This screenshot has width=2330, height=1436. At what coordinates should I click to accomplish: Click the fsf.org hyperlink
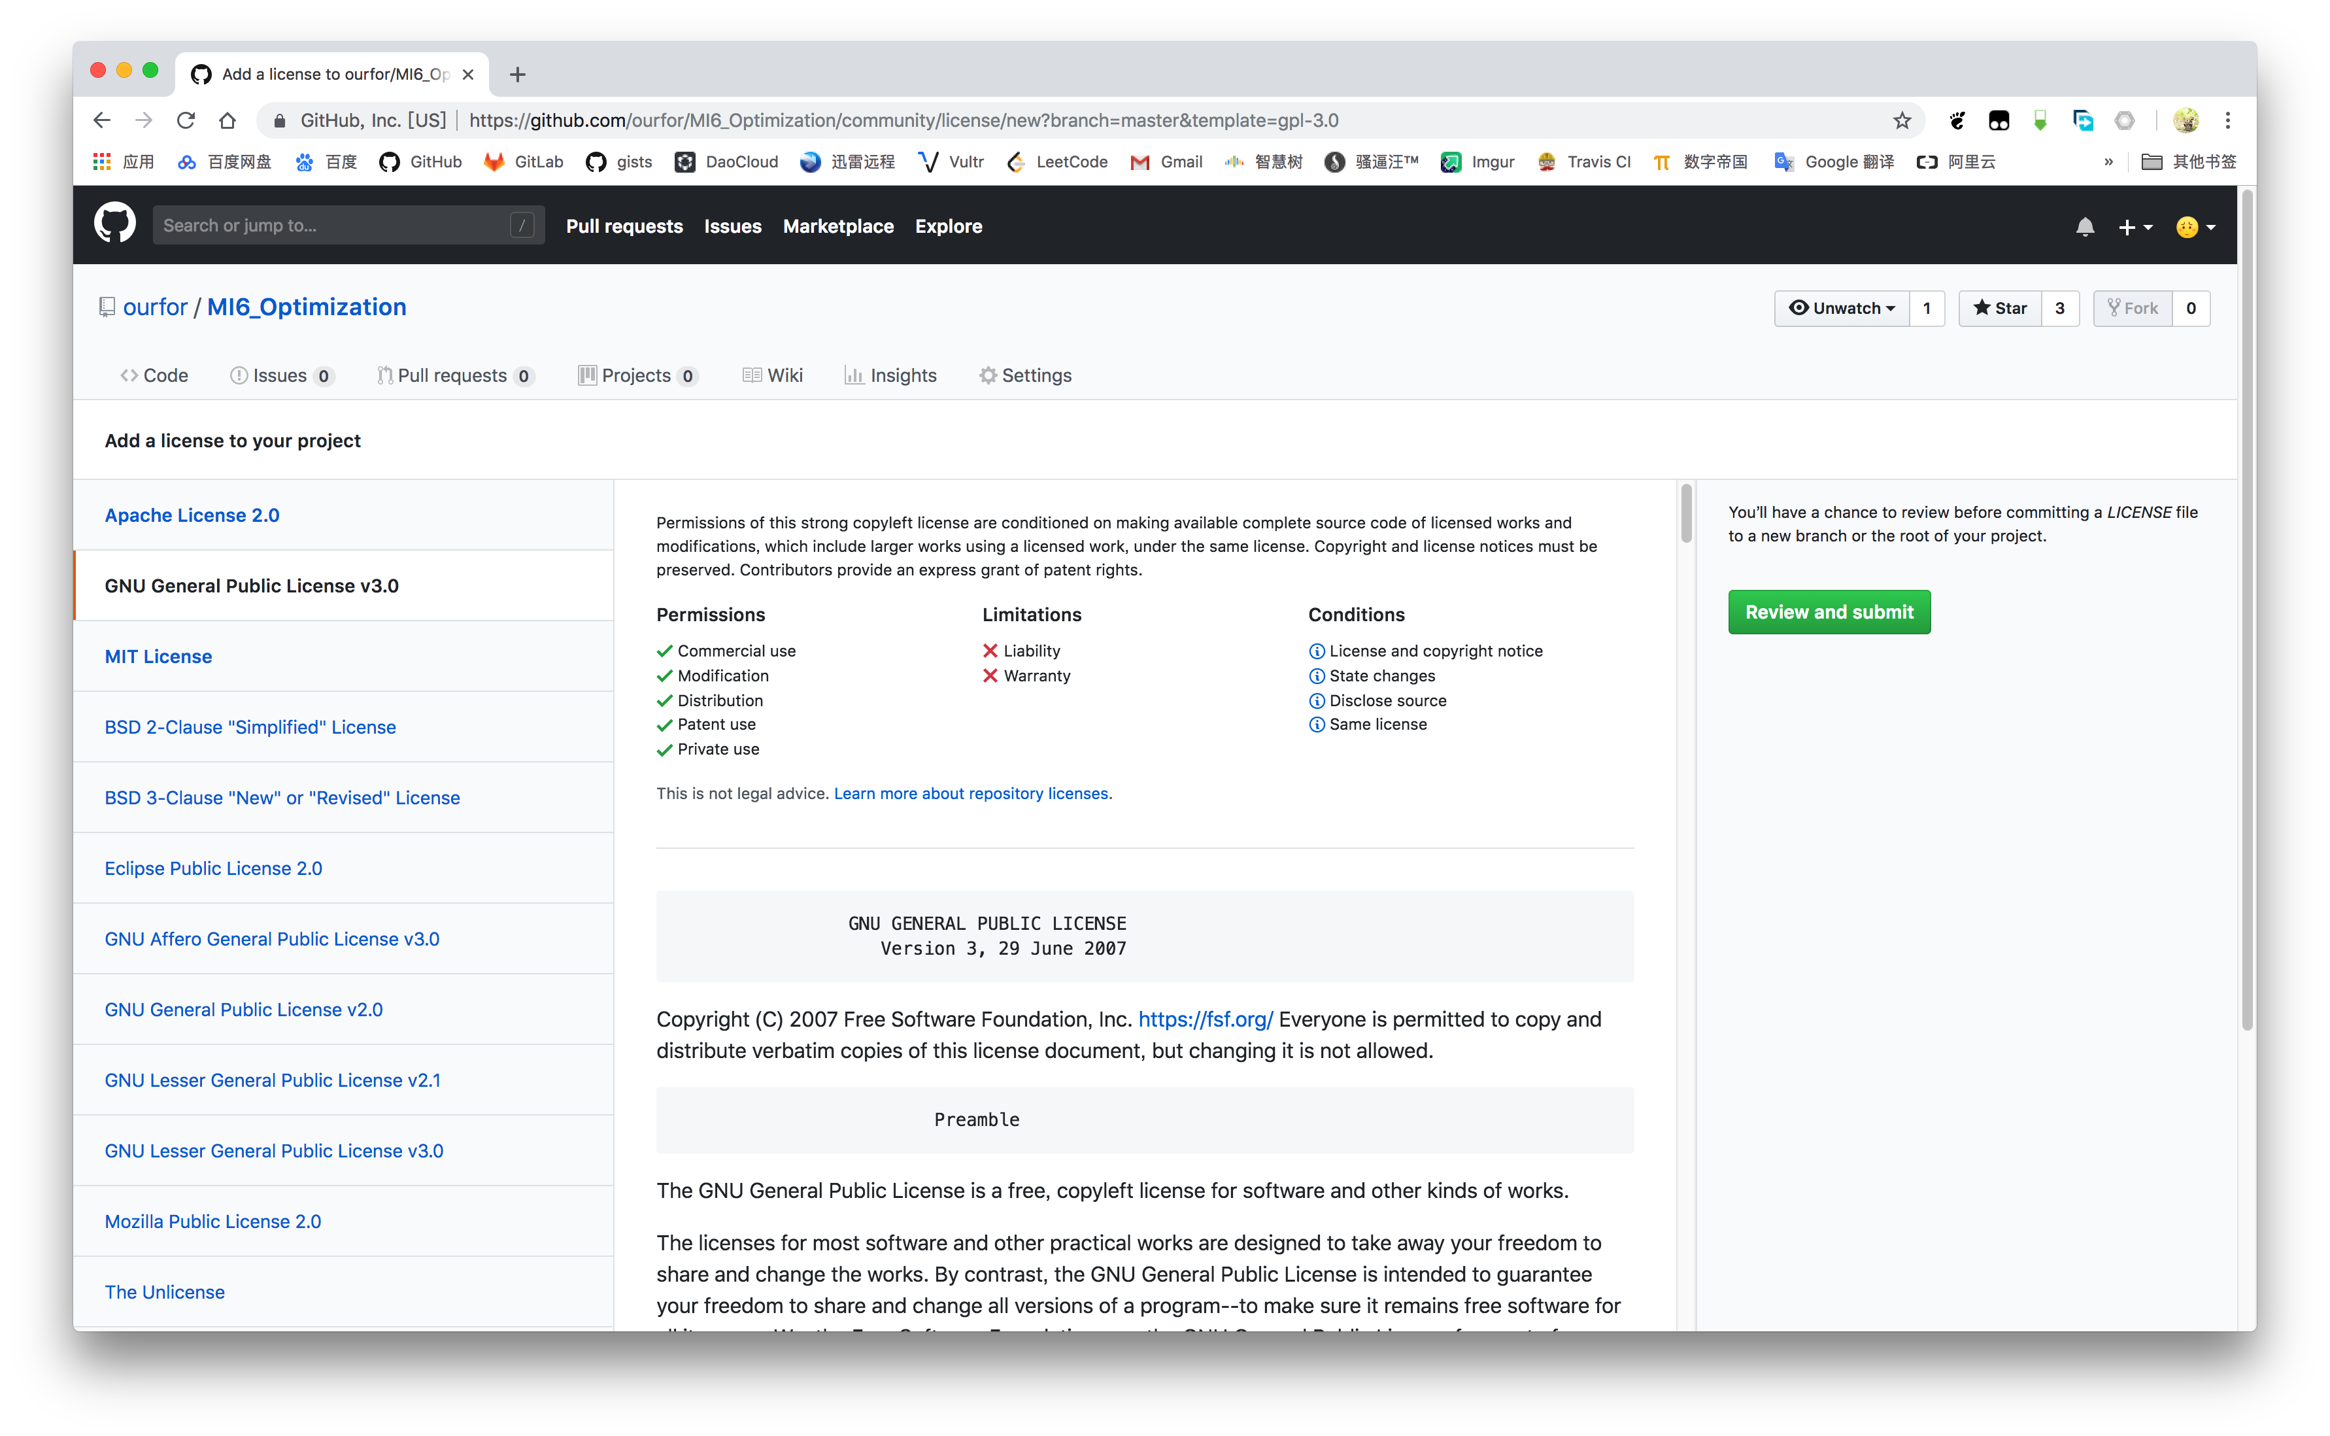1205,1018
